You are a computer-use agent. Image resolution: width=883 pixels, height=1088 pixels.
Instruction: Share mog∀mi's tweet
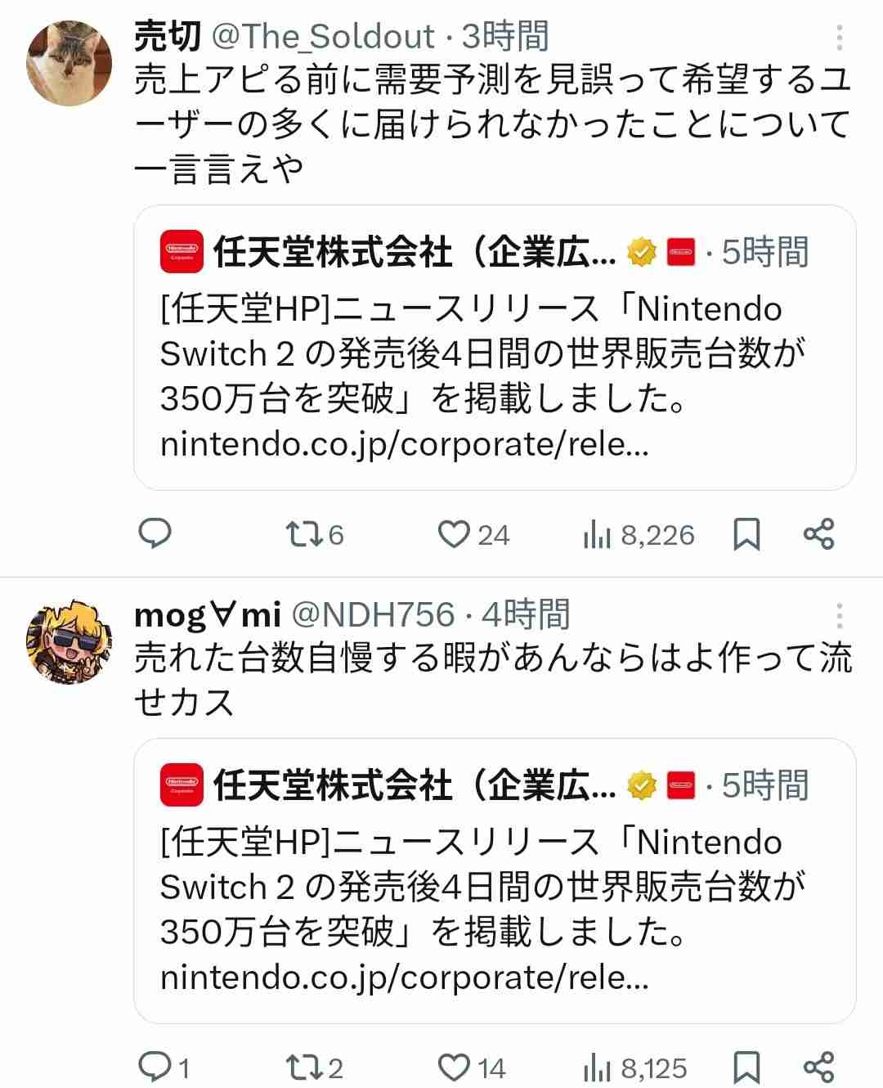pyautogui.click(x=818, y=1068)
